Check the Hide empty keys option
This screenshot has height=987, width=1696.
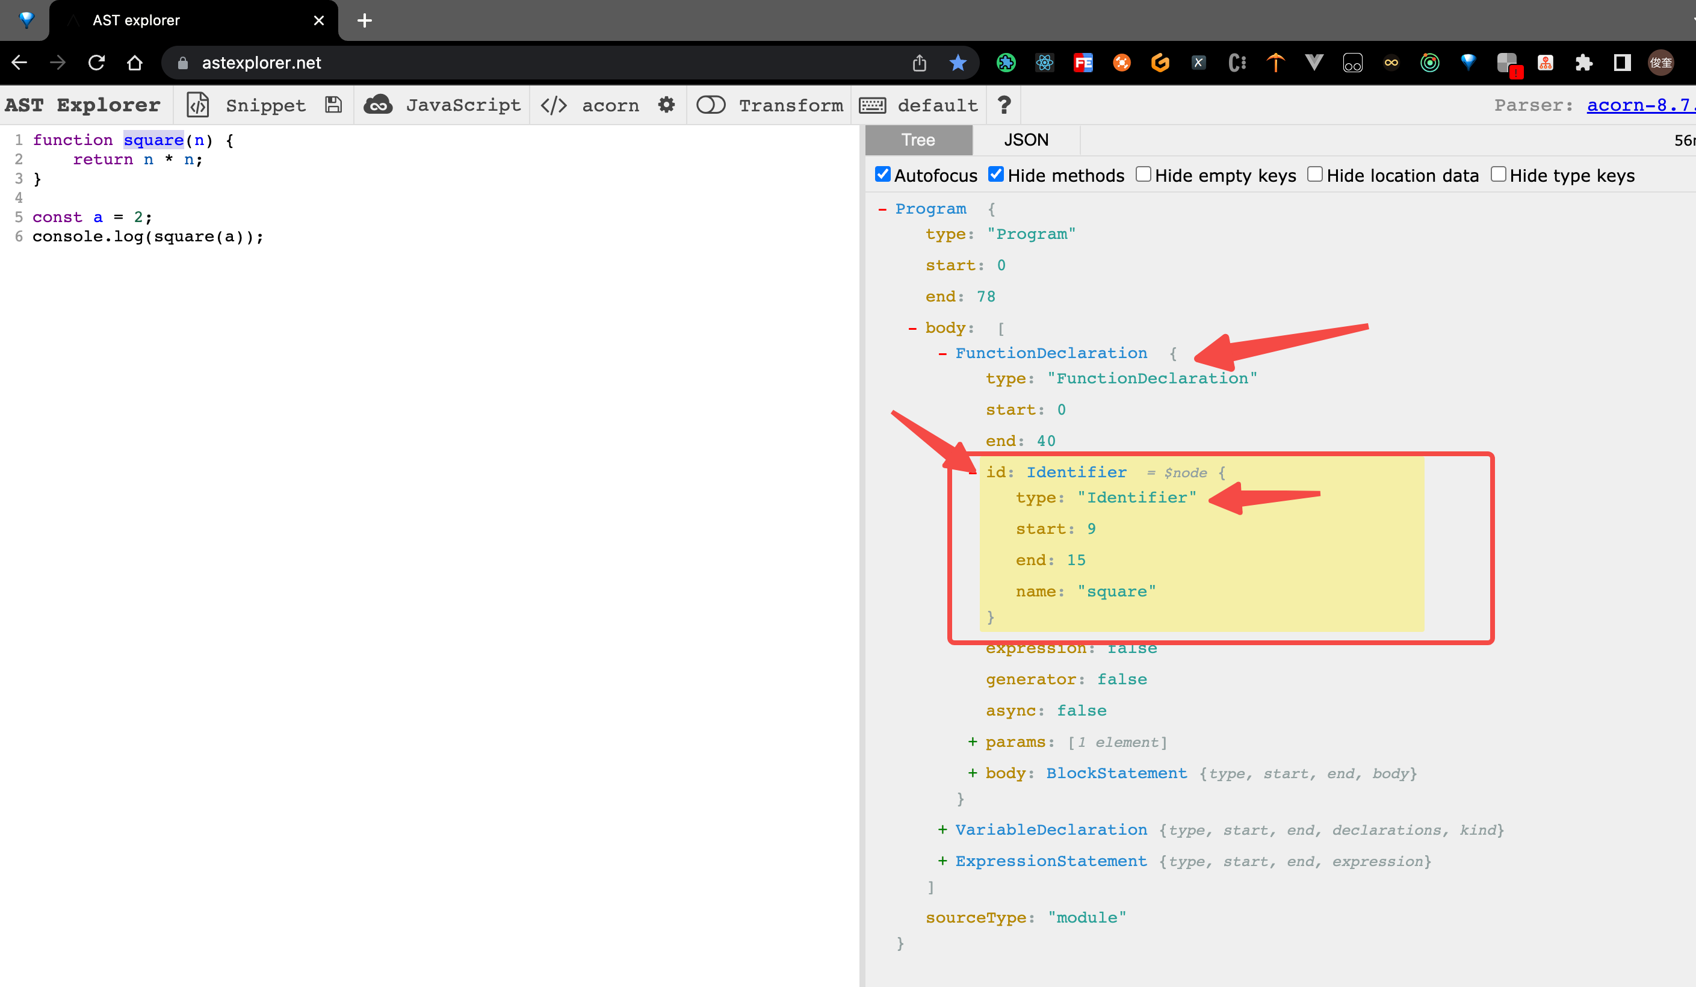(x=1143, y=175)
